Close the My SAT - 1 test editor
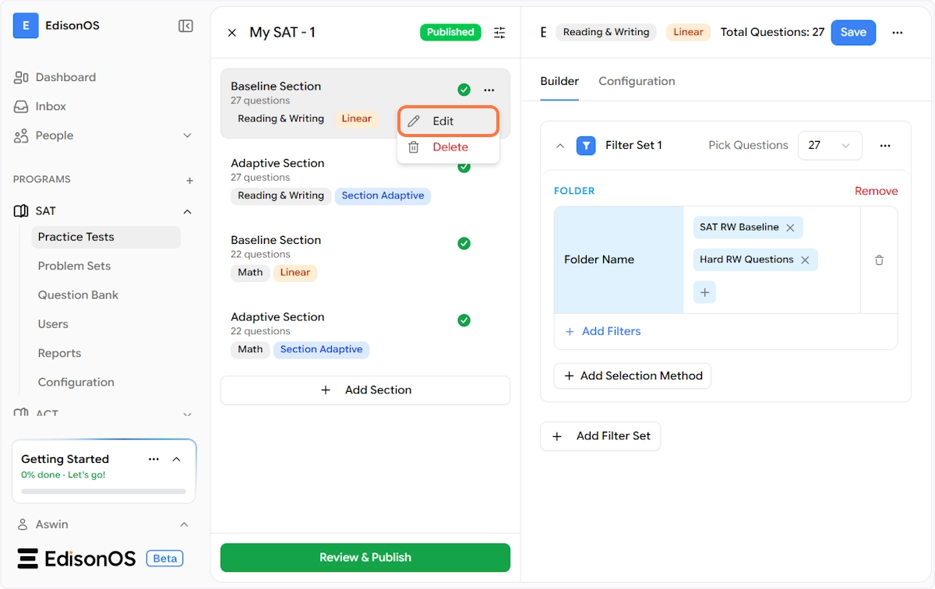Screen dimensions: 935x589 [231, 33]
